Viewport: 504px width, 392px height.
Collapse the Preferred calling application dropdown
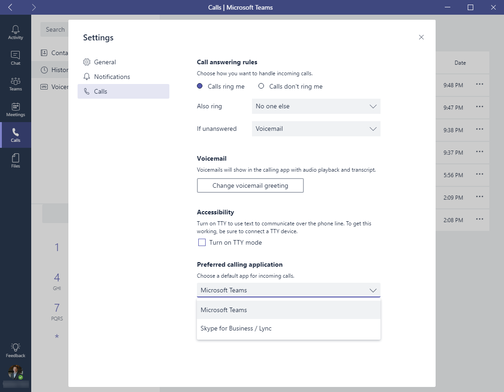coord(288,290)
